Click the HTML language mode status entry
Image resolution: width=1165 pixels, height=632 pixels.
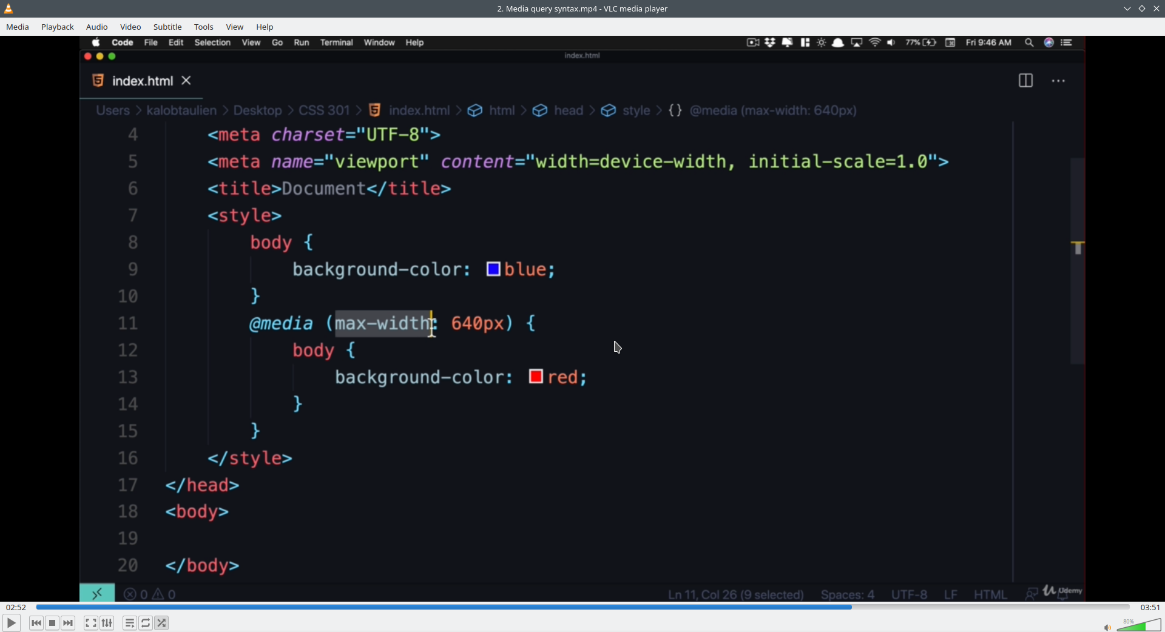coord(990,595)
